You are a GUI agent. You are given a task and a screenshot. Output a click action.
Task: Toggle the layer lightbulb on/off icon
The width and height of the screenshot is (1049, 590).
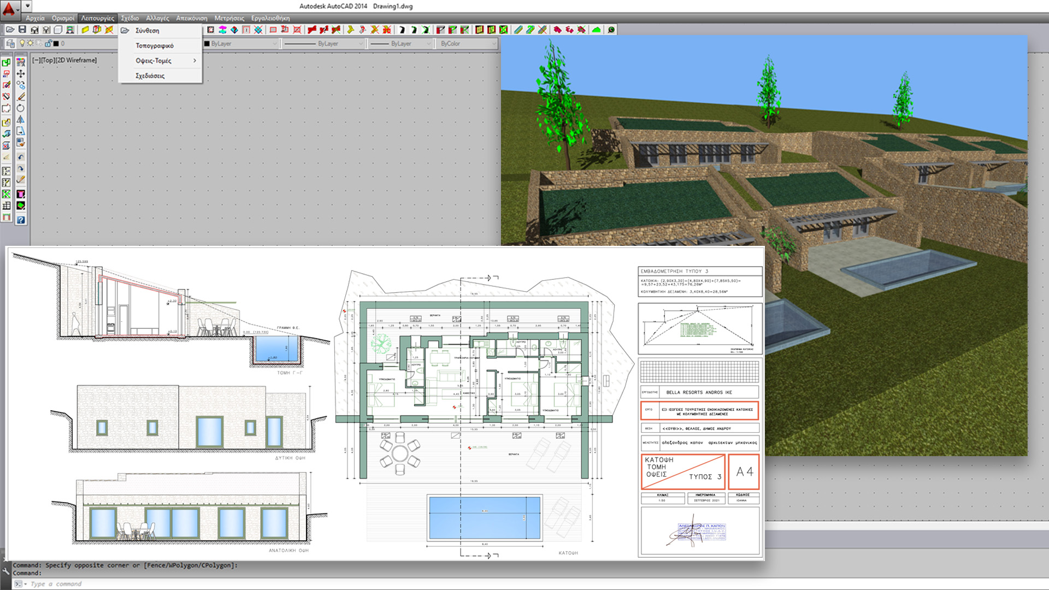click(22, 43)
